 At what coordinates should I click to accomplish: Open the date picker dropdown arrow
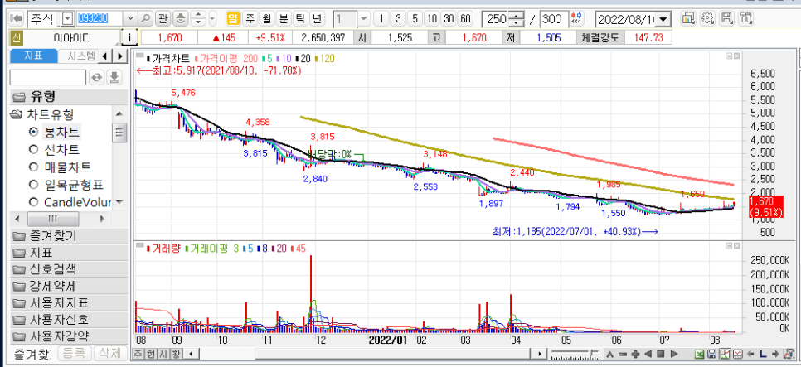pyautogui.click(x=663, y=19)
